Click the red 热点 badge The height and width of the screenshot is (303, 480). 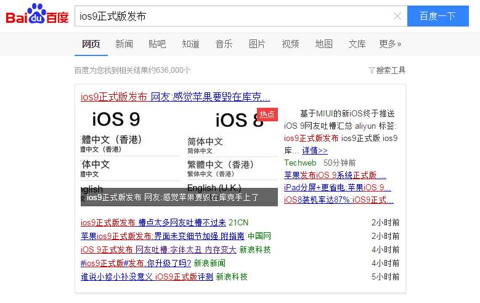click(267, 115)
